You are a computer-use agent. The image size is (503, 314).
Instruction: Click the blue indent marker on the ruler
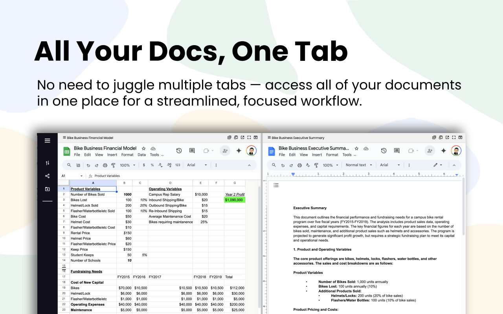point(293,174)
